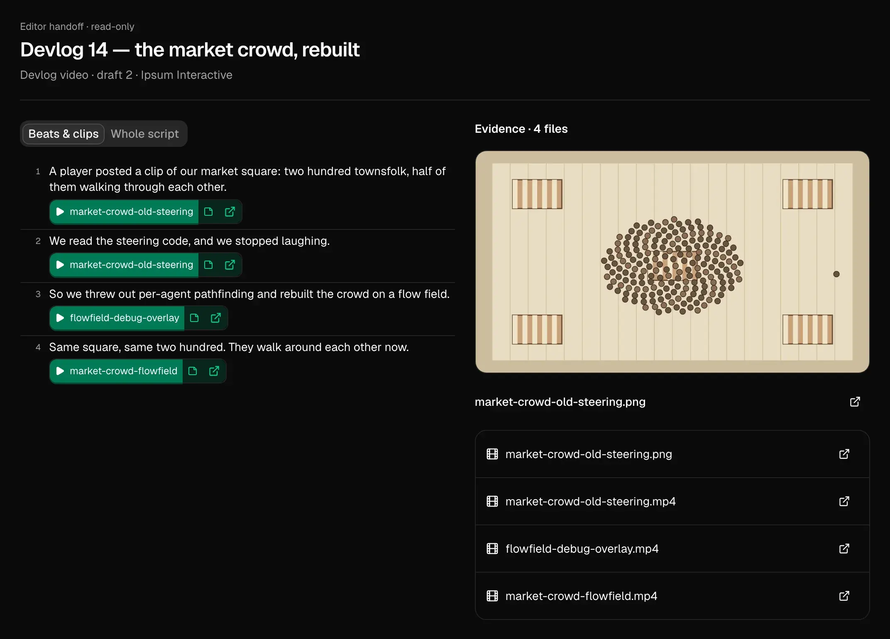Image resolution: width=890 pixels, height=639 pixels.
Task: Click film icon beside market-crowd-flowfield.mp4
Action: click(492, 596)
